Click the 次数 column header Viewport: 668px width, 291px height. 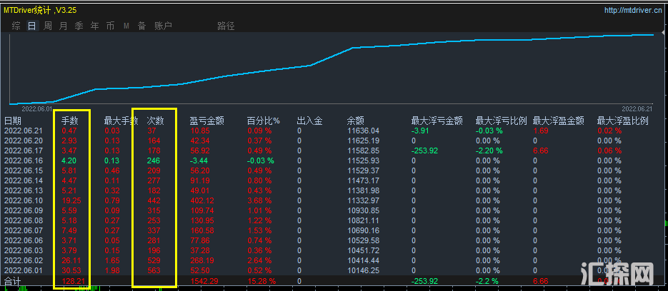click(x=155, y=121)
